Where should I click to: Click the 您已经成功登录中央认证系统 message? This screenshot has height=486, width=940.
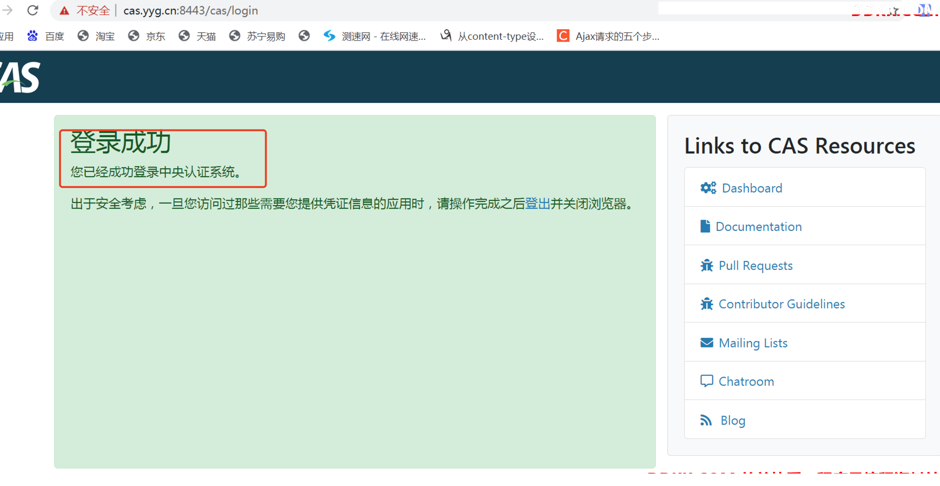click(x=156, y=172)
